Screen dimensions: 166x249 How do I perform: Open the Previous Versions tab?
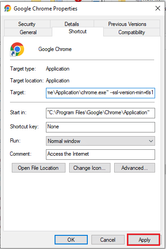[x=127, y=24]
